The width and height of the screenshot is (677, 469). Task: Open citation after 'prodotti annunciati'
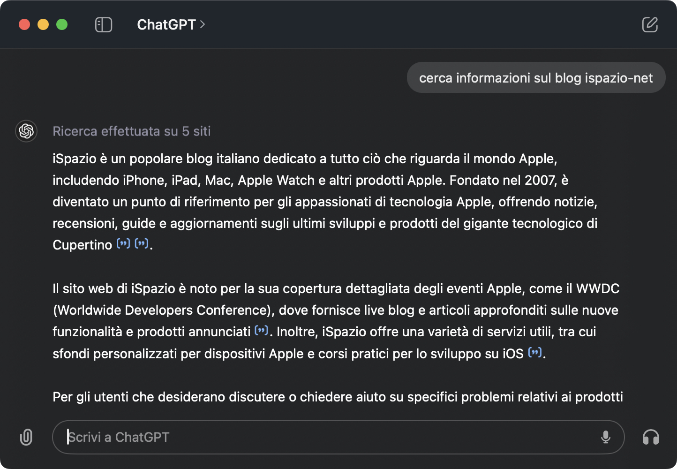click(262, 330)
